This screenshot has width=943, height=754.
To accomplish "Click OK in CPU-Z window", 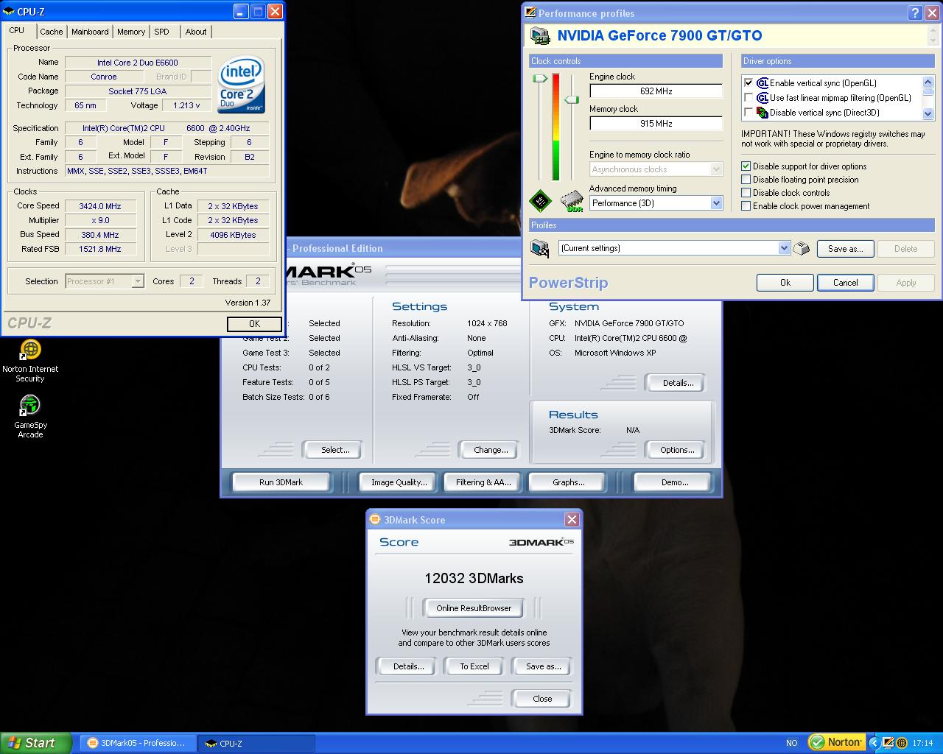I will pyautogui.click(x=254, y=324).
